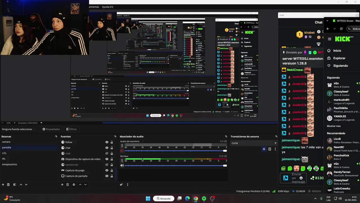This screenshot has height=203, width=360.
Task: Hide Dispositivo de captura de video source
Action: pos(107,159)
